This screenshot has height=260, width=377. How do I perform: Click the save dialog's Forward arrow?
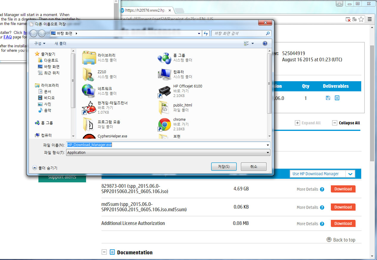click(x=42, y=33)
